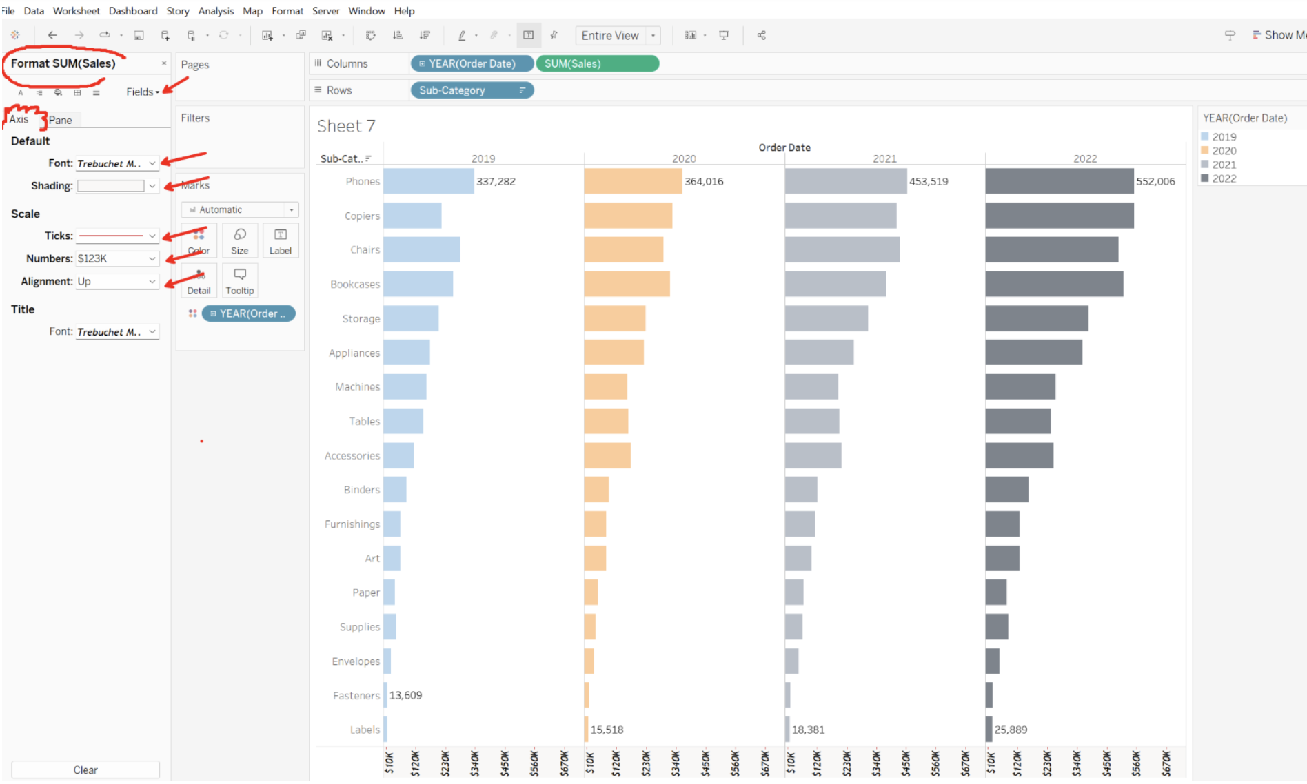Screen dimensions: 1307x784
Task: Click the Clear button in the Format pane
Action: (x=85, y=770)
